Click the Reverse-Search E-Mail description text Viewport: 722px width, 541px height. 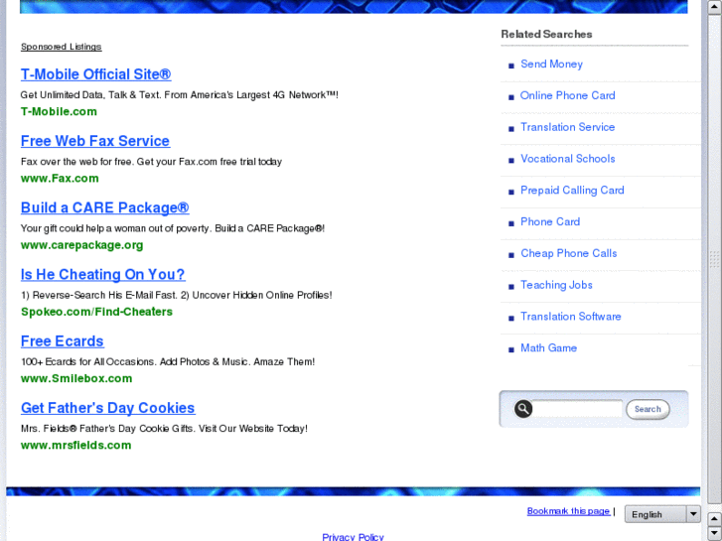coord(177,295)
